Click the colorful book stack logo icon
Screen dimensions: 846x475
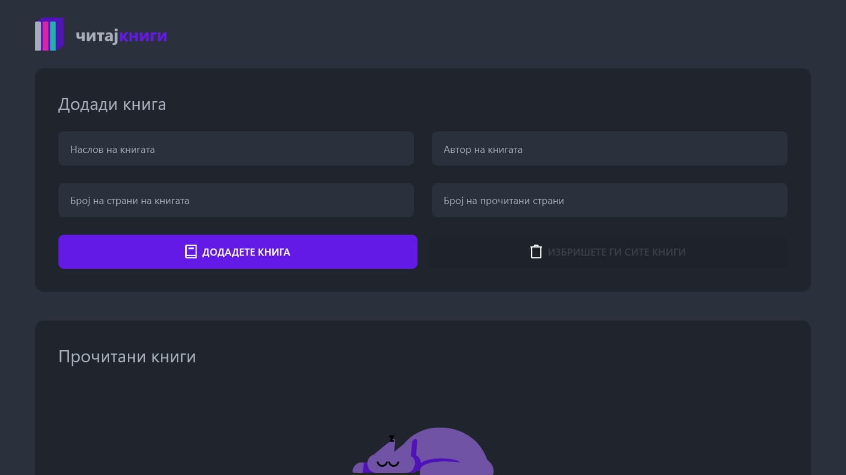point(49,35)
